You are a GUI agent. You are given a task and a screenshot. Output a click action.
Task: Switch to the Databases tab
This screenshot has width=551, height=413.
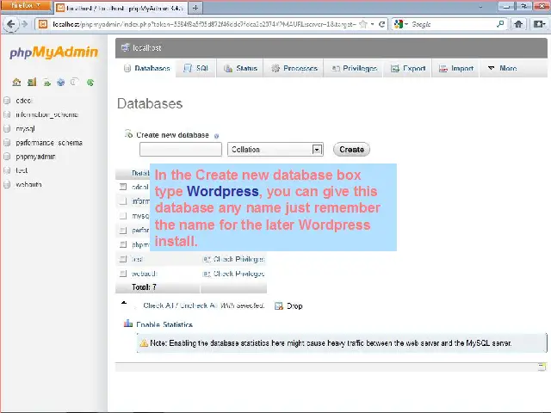point(146,68)
